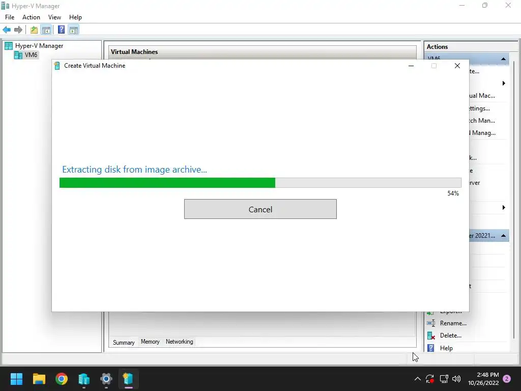
Task: Click the Help action icon
Action: pos(431,348)
